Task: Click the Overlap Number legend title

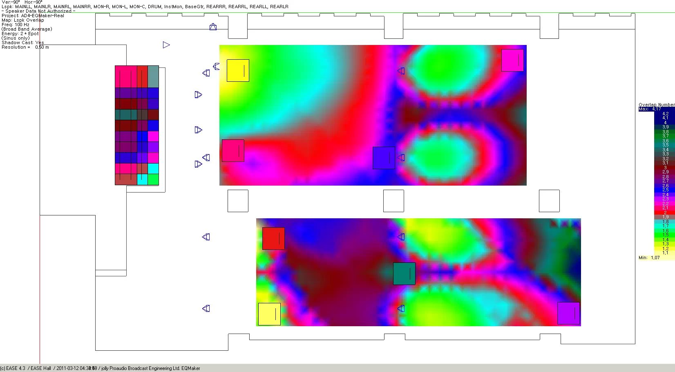Action: pos(657,105)
